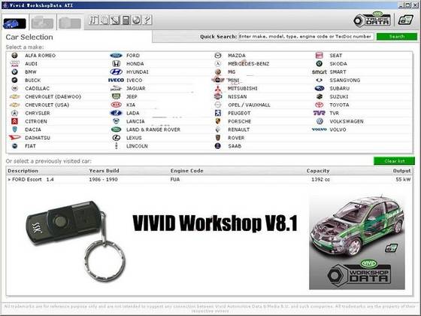This screenshot has width=421, height=316.
Task: Select the Mazda logo
Action: point(218,56)
